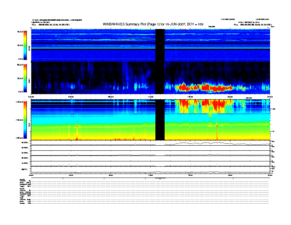291x225 pixels.
Task: Click the -155.00 label on TNR color scale
Action: point(19,138)
